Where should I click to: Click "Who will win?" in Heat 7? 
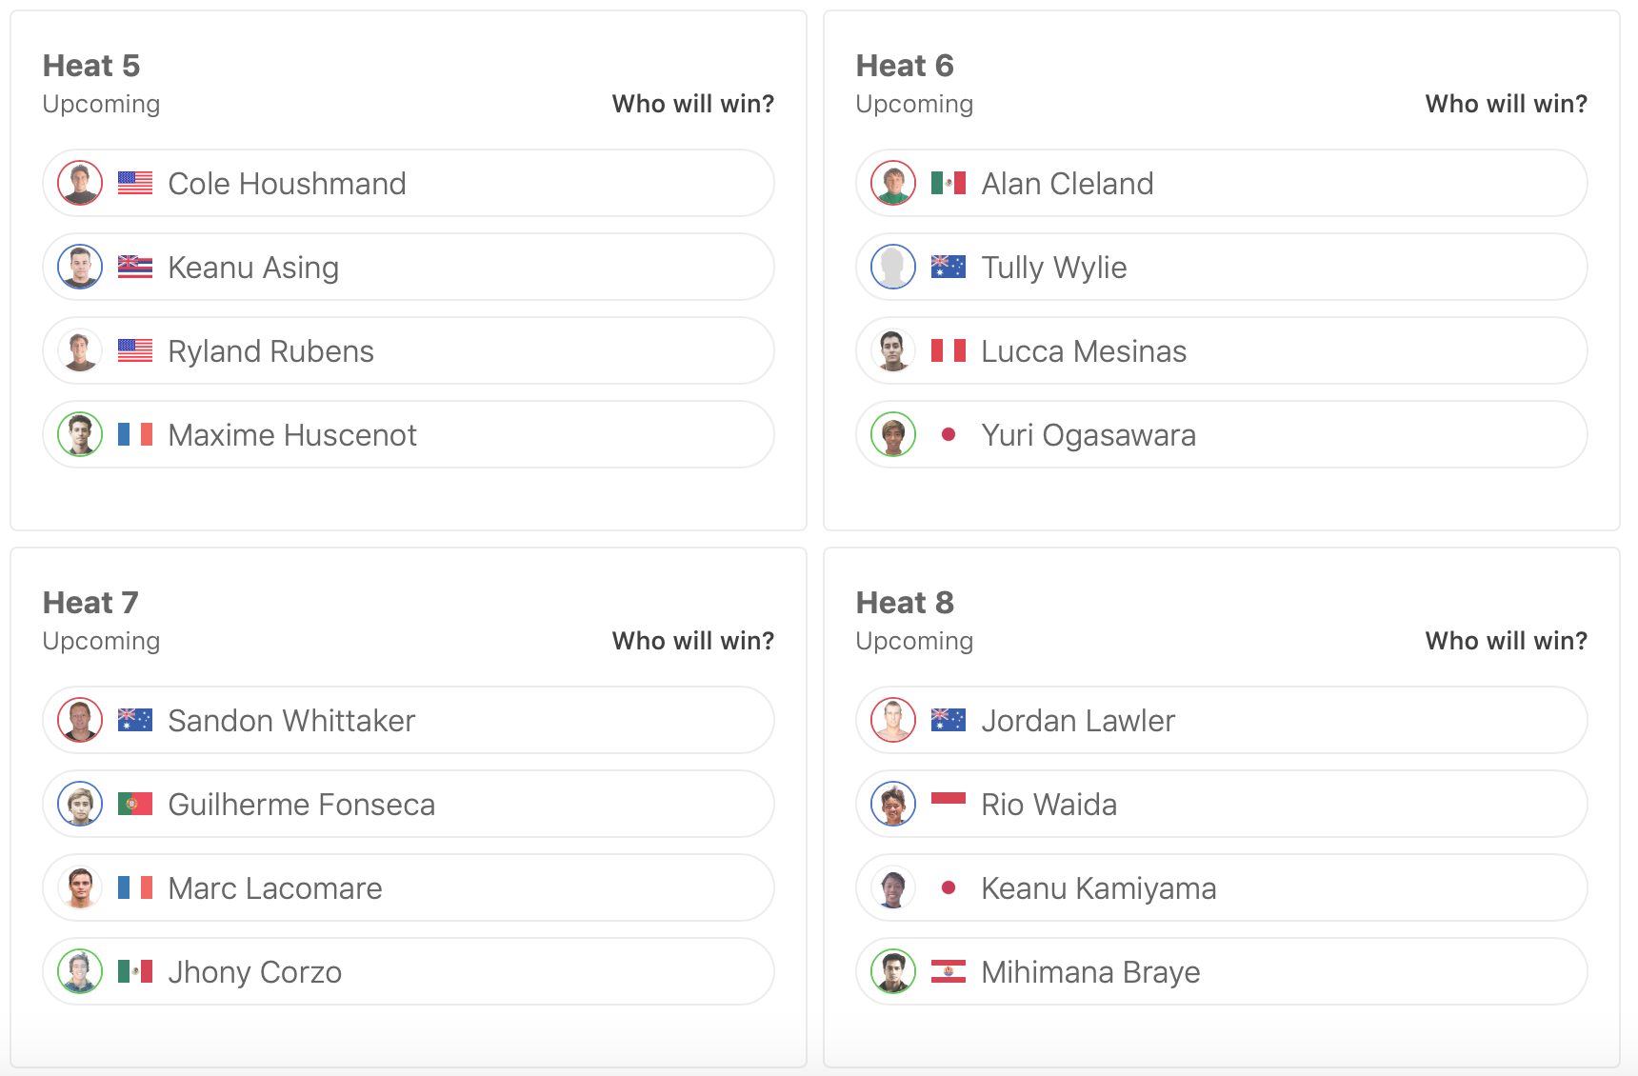(692, 641)
